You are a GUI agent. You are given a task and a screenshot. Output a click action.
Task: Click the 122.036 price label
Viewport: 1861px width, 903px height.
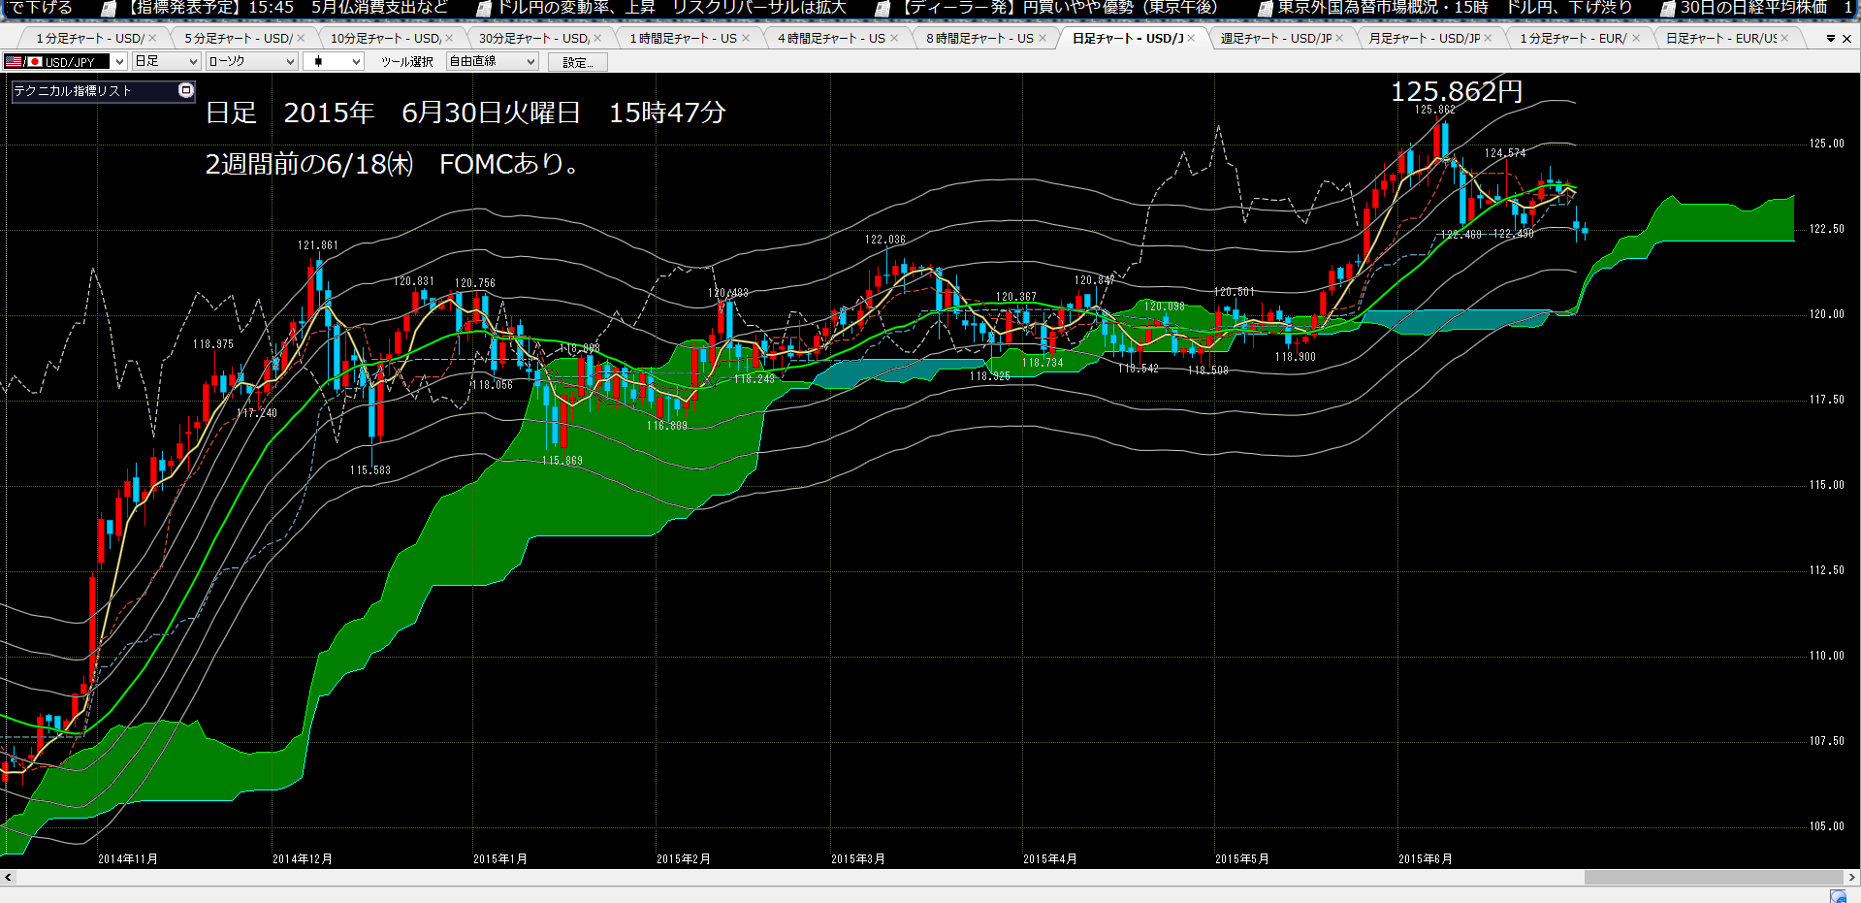click(885, 240)
